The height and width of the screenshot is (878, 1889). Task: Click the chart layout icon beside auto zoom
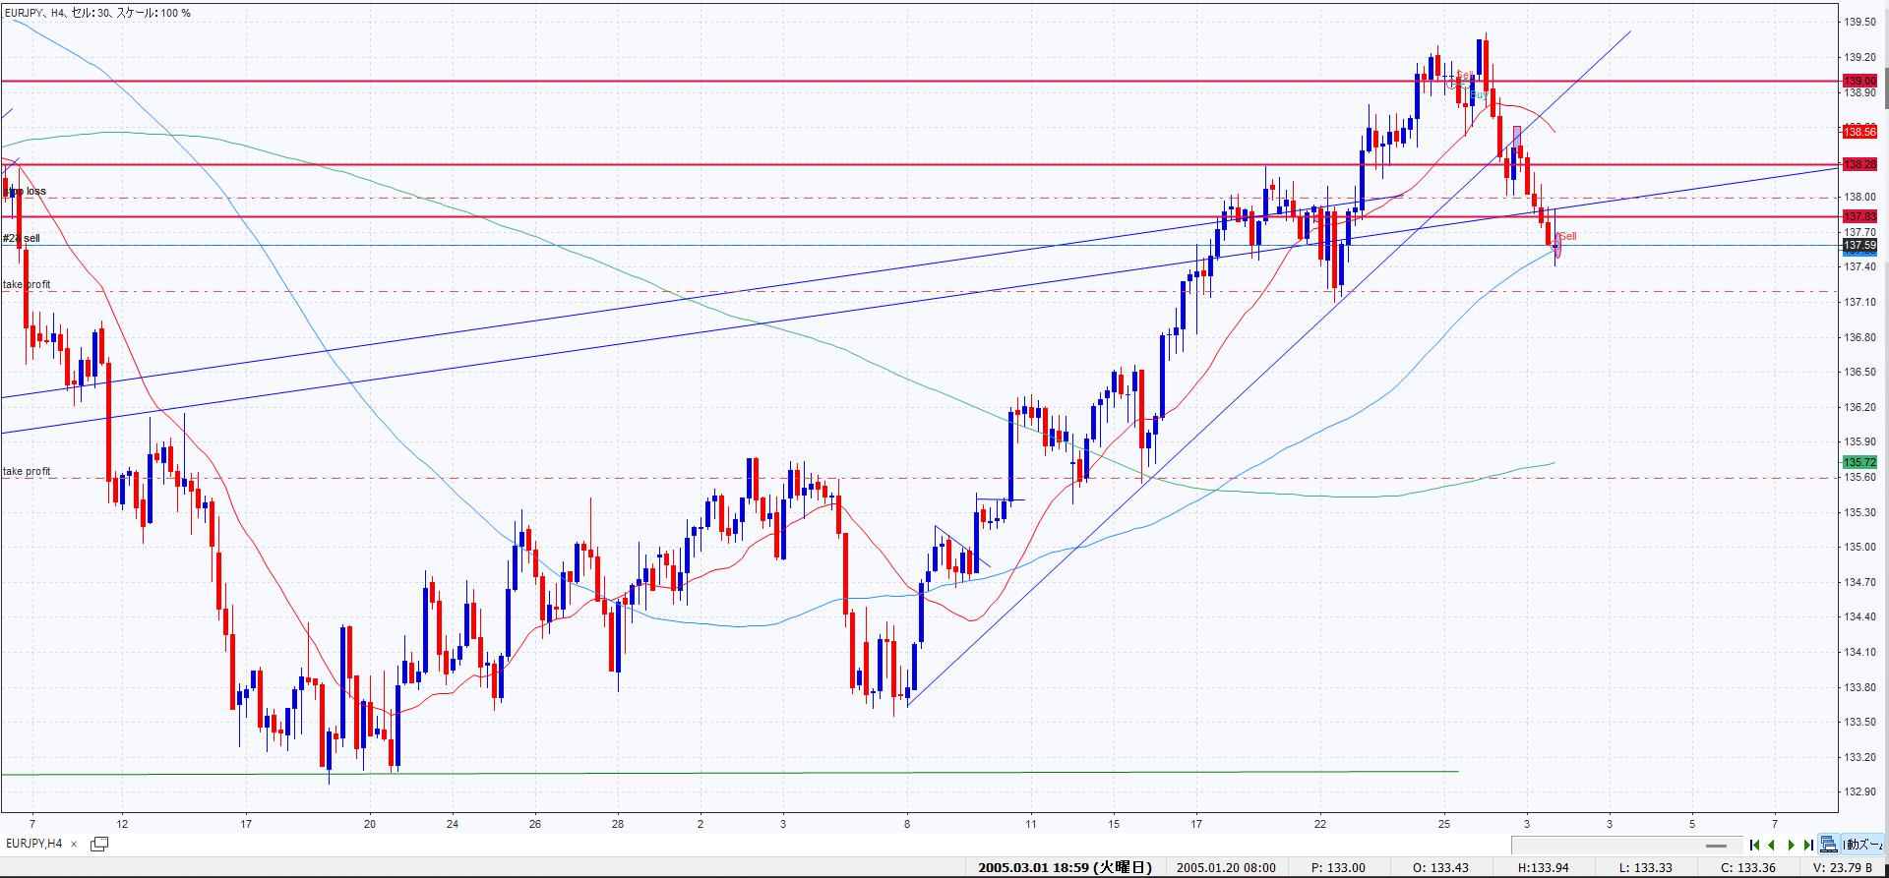click(1828, 845)
